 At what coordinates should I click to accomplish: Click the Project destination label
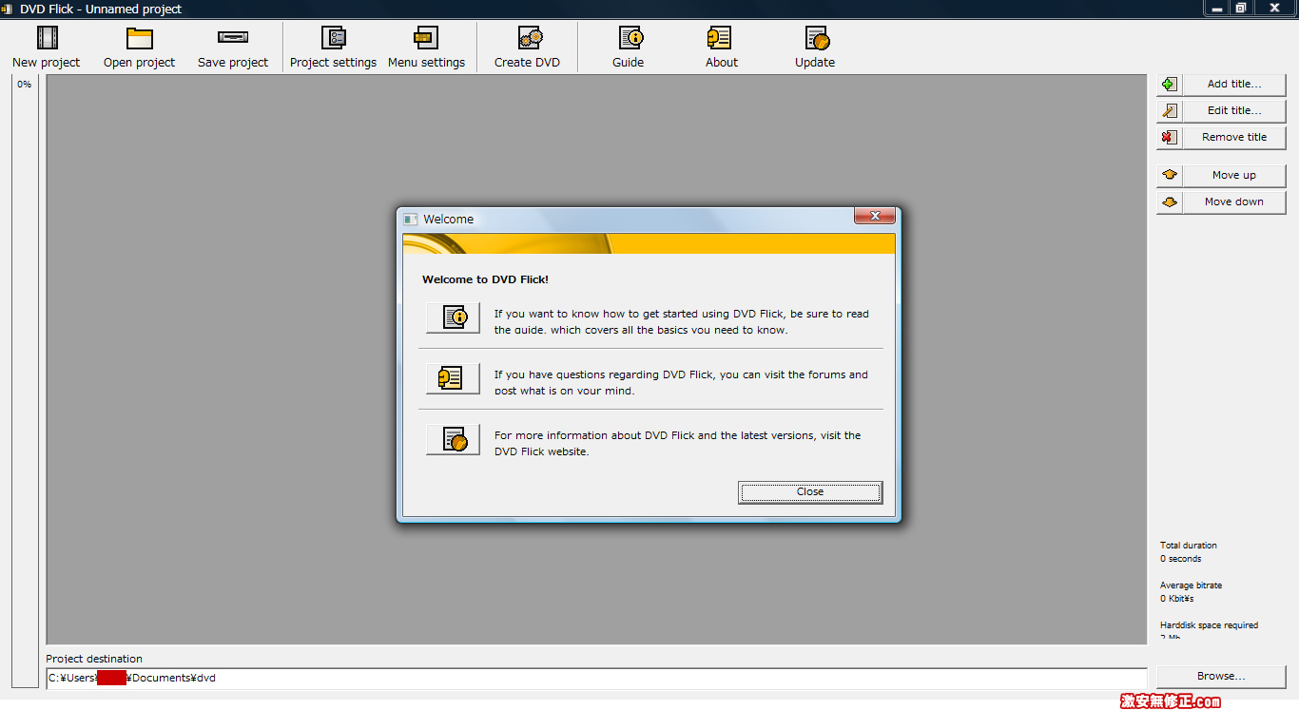pyautogui.click(x=94, y=659)
